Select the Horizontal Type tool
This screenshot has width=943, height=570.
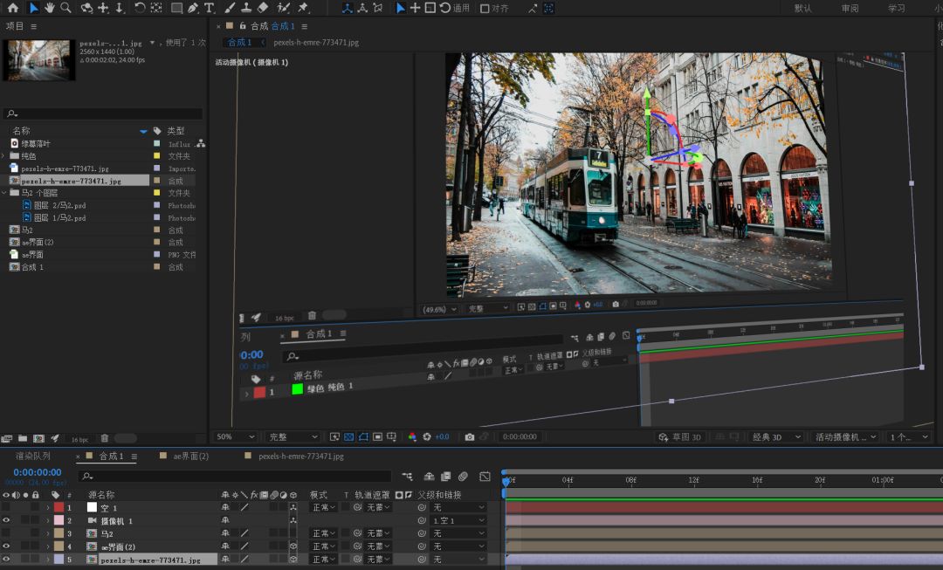click(x=209, y=8)
